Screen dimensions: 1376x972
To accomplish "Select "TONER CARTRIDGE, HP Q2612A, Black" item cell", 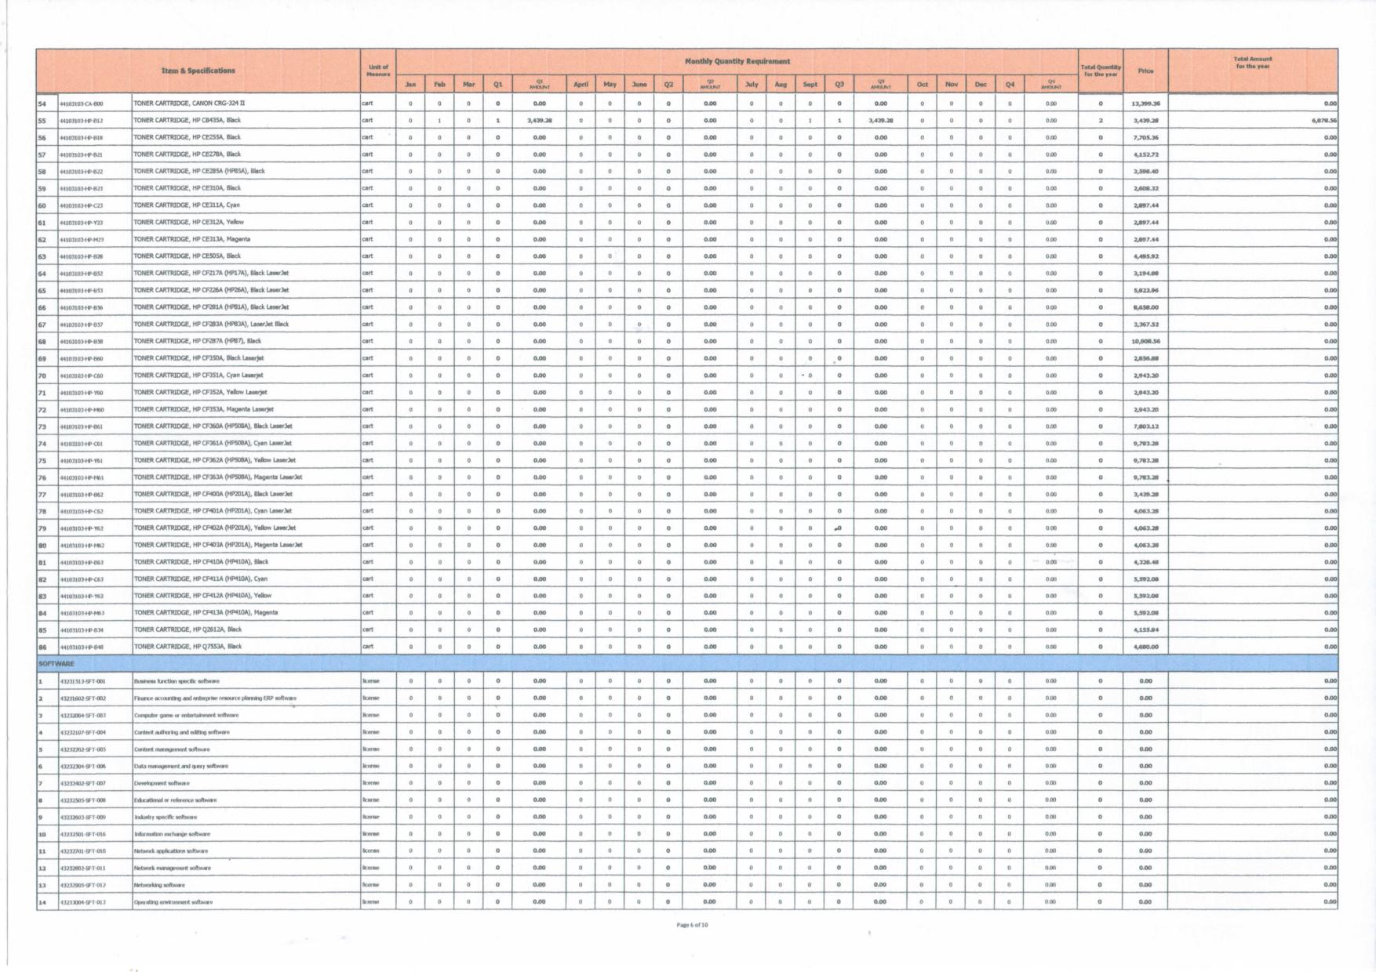I will point(246,629).
